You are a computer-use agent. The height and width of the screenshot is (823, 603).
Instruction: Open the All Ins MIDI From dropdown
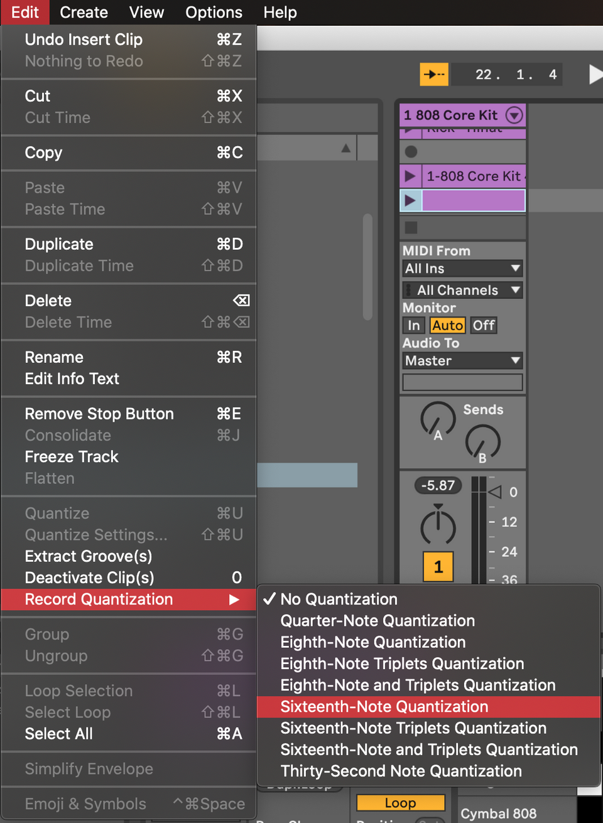click(x=463, y=269)
